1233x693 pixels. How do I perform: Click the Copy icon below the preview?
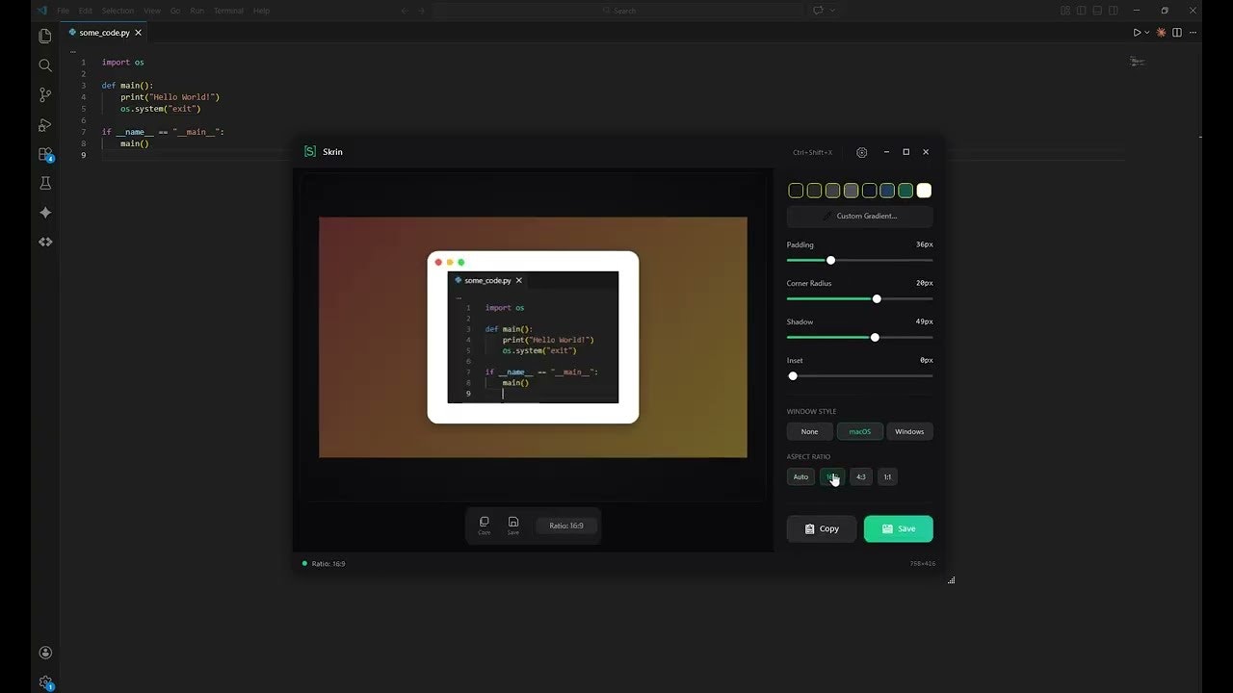(x=485, y=525)
